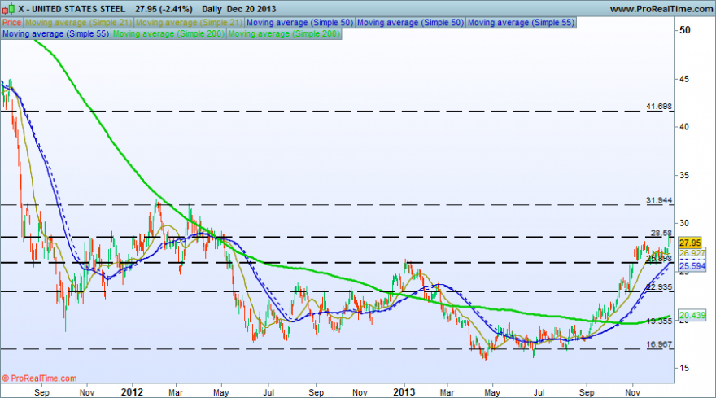Click the 2013 year marker on time axis
Viewport: 716px width, 398px height.
coord(404,392)
